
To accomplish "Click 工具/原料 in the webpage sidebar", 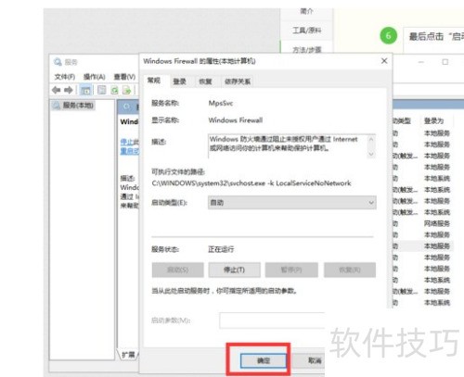I will [306, 30].
